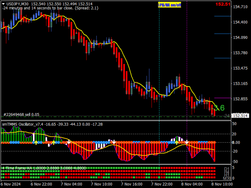Select the topmost blue horizontal level line
This screenshot has width=251, height=188.
(x=222, y=16)
